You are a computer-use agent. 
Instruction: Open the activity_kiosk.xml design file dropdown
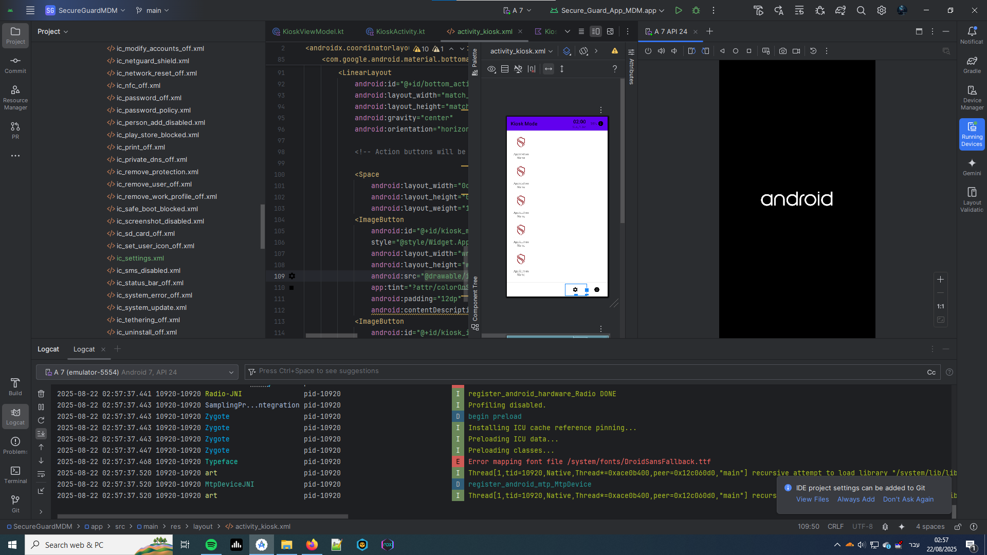[x=521, y=51]
